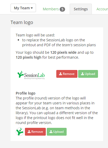
Task: Switch to the Members tab
Action: click(51, 9)
